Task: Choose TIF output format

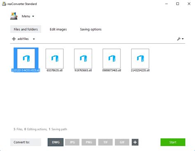Action: 105,142
